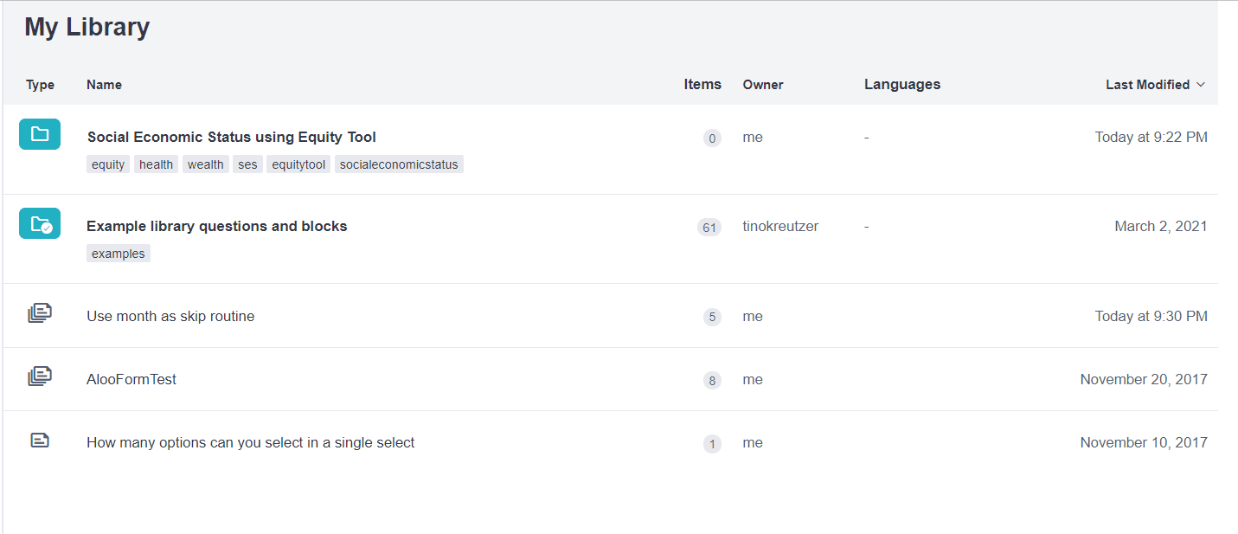Click the ses tag
This screenshot has height=534, width=1238.
click(247, 164)
